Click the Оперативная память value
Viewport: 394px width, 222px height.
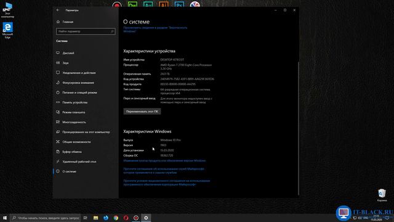pos(165,74)
